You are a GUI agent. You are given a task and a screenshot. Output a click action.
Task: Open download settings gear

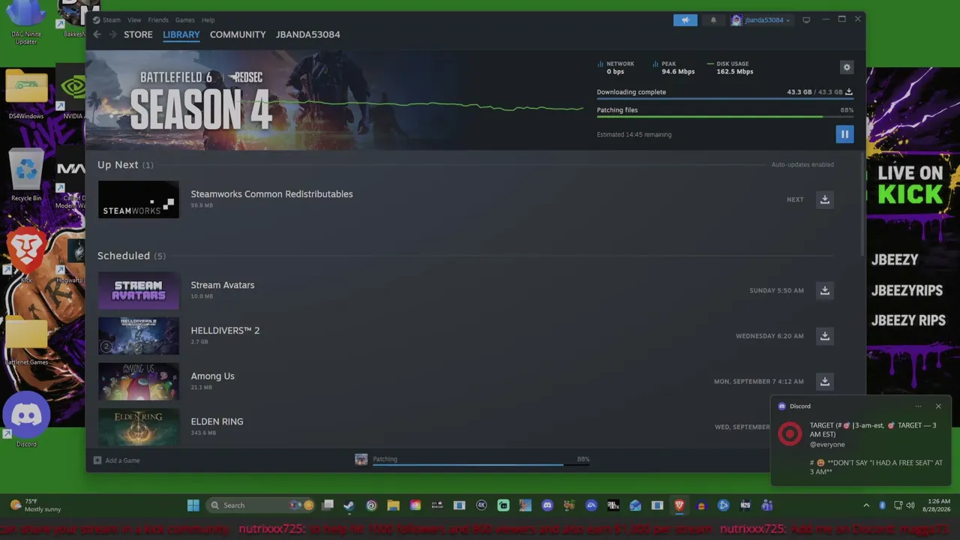[x=847, y=67]
